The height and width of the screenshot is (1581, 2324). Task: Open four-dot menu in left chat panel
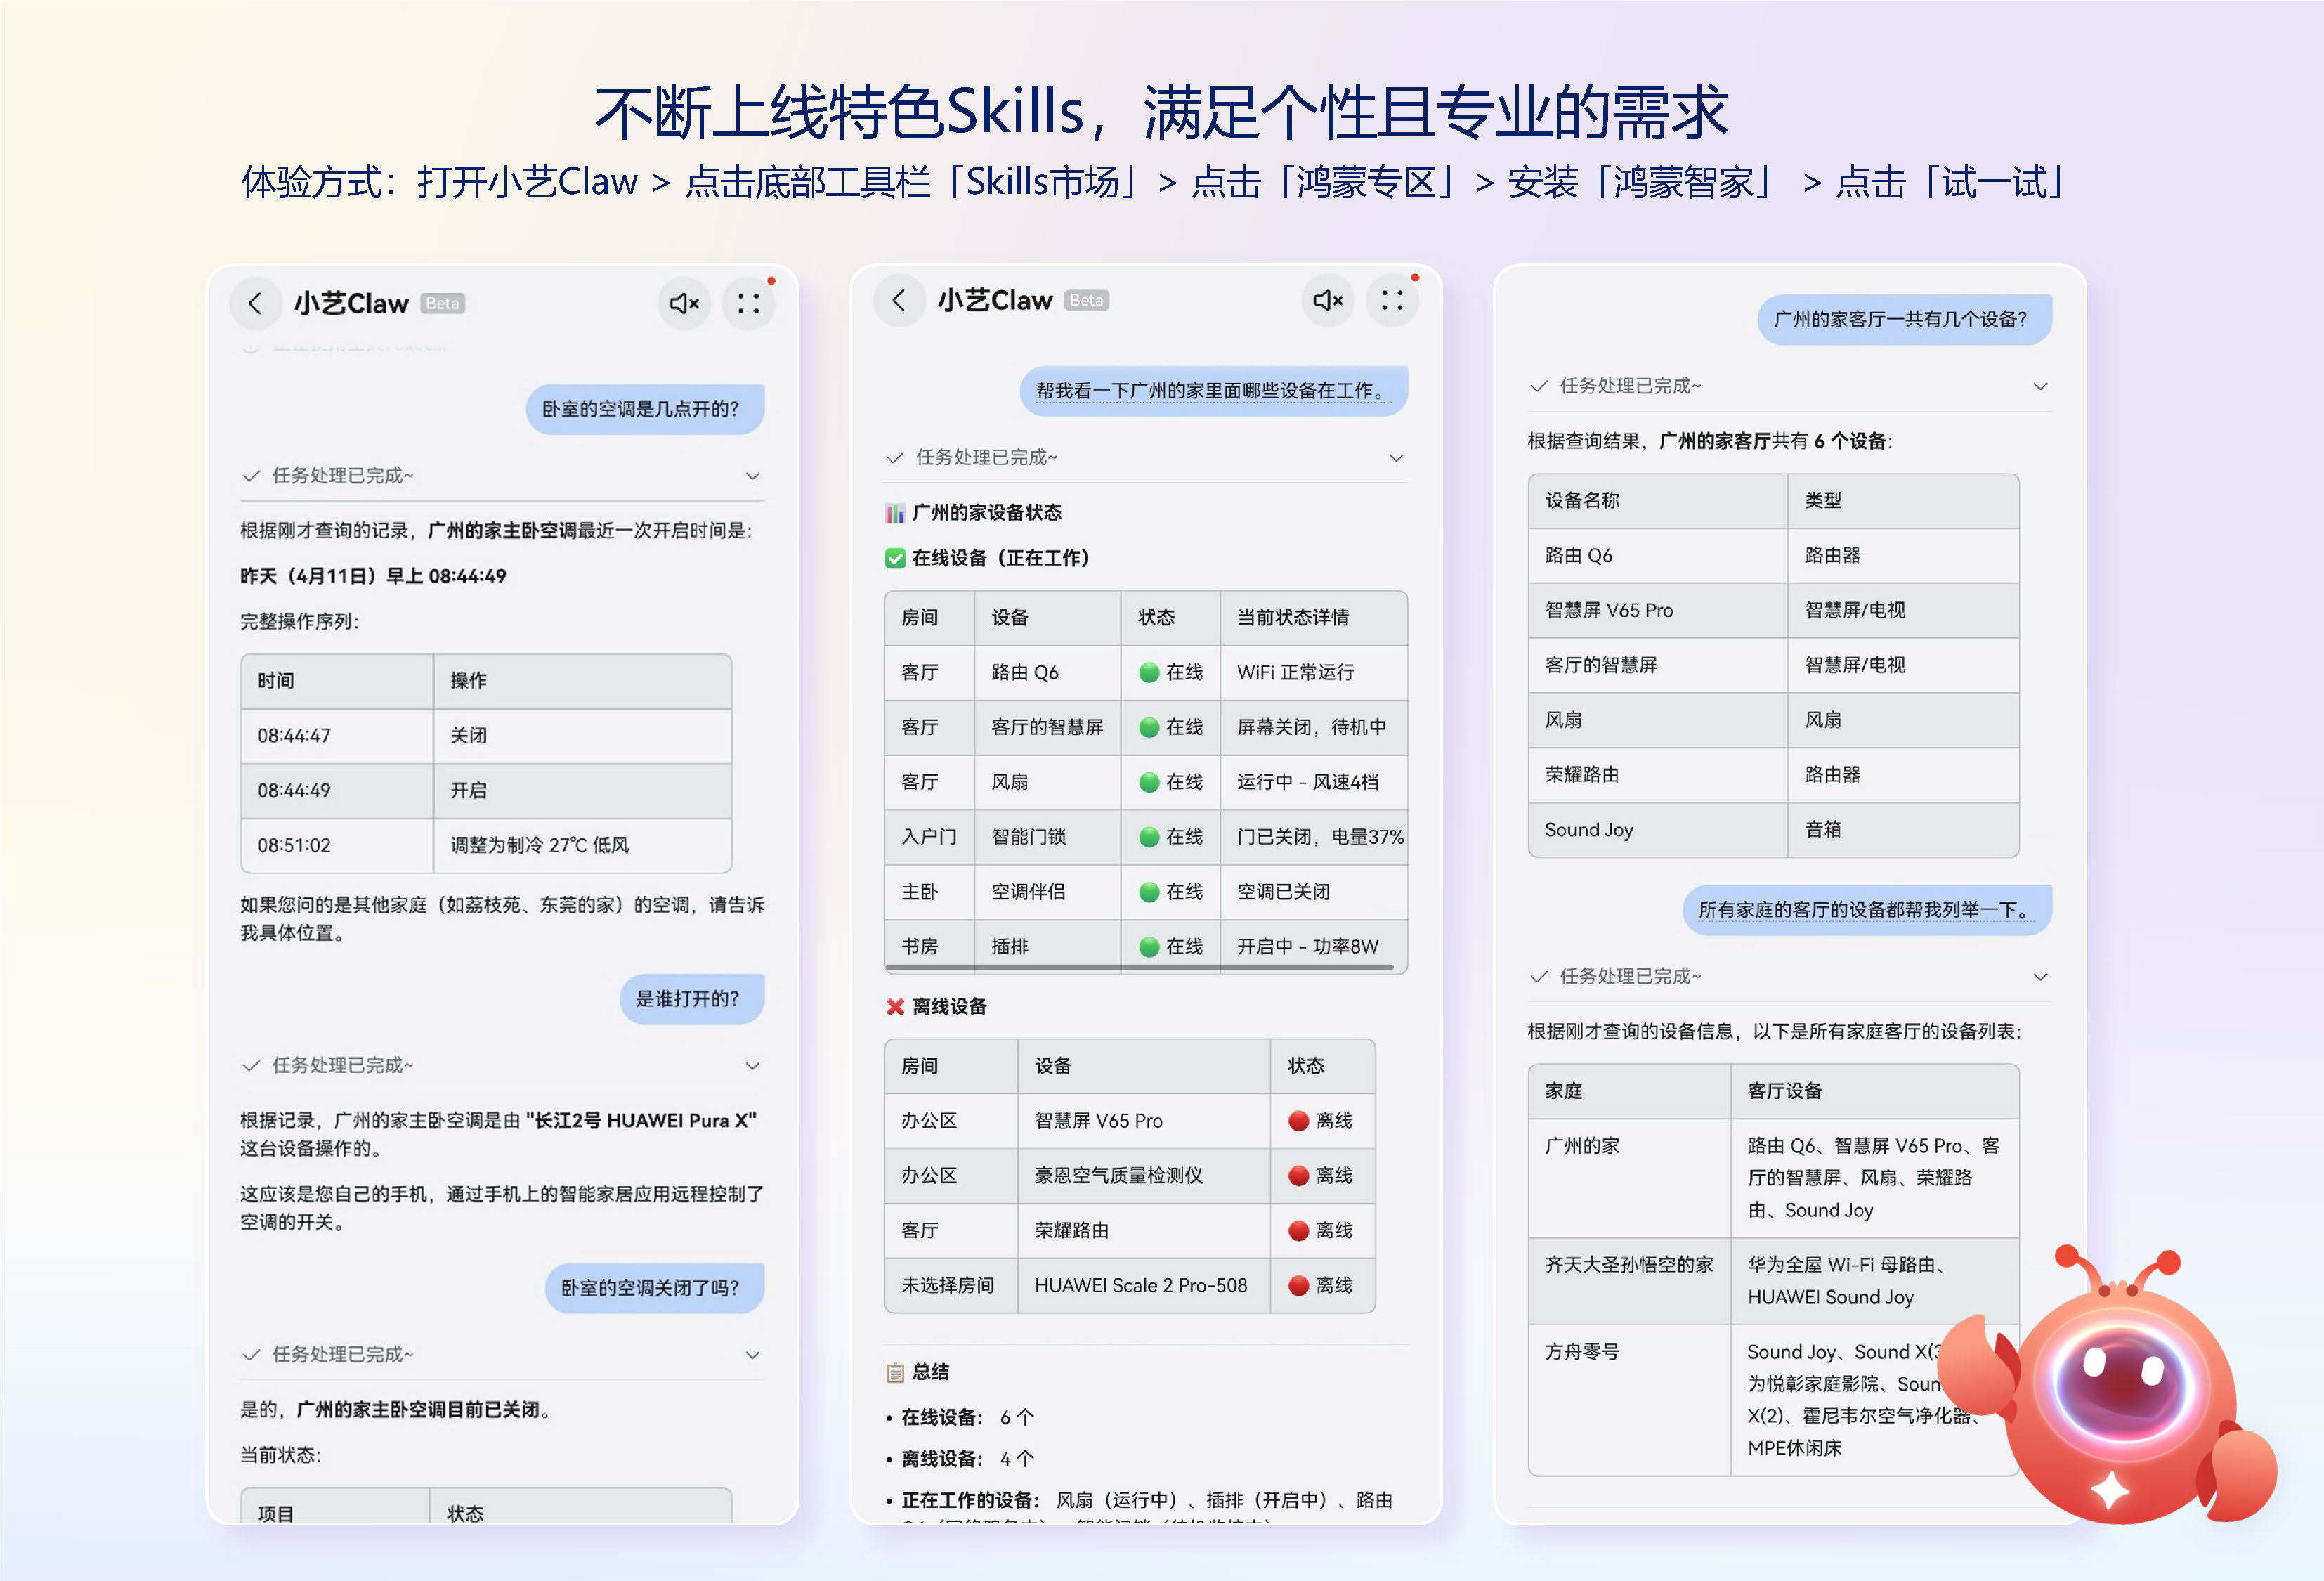coord(748,303)
